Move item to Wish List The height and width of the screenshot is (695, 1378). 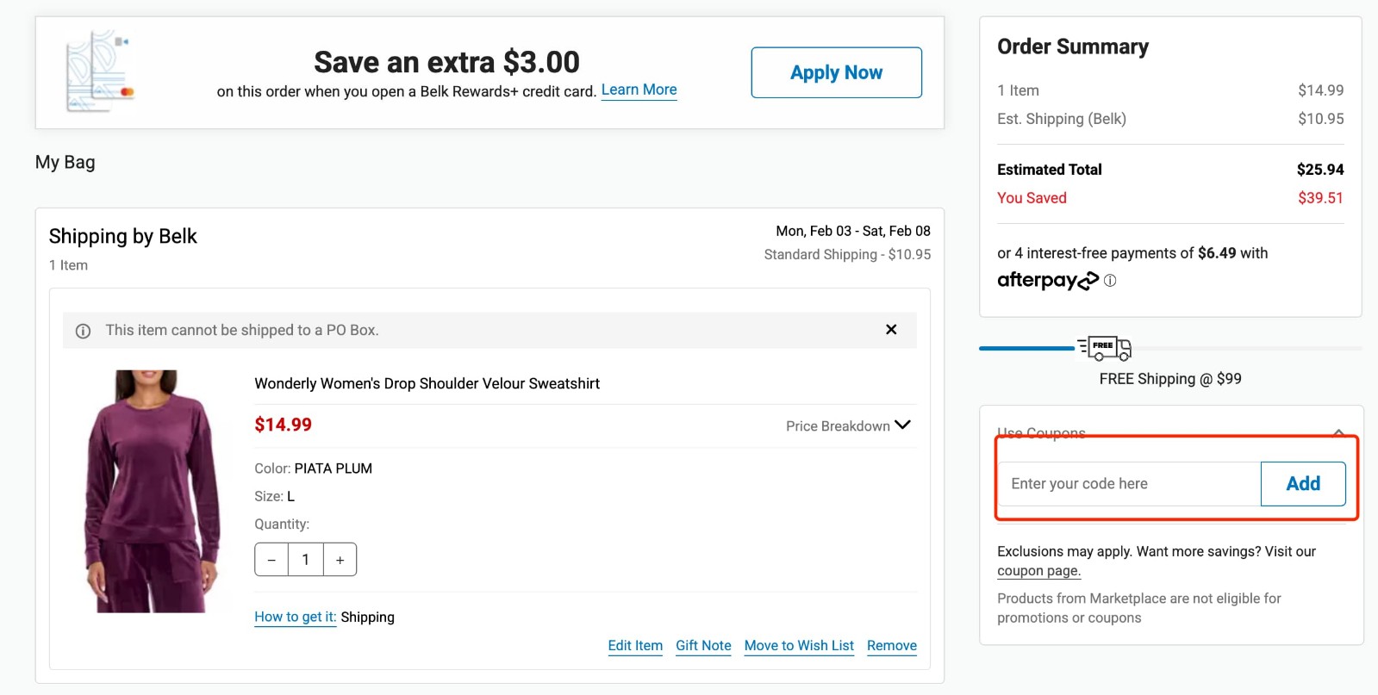pyautogui.click(x=799, y=646)
